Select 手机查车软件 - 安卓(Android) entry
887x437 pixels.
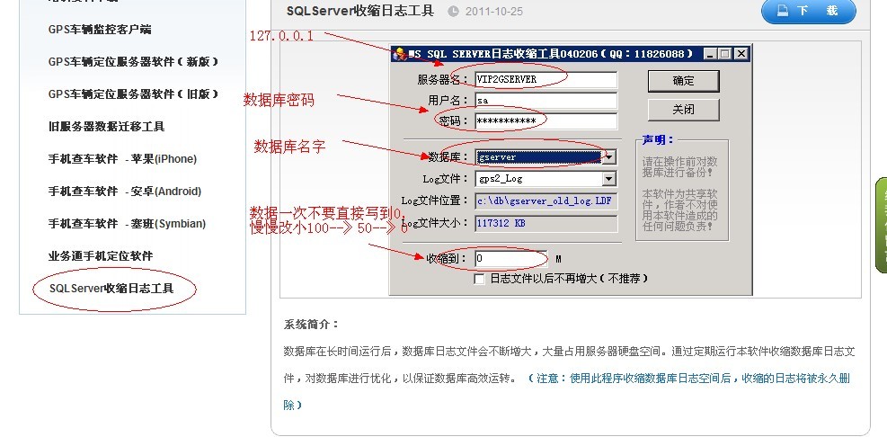(x=125, y=192)
